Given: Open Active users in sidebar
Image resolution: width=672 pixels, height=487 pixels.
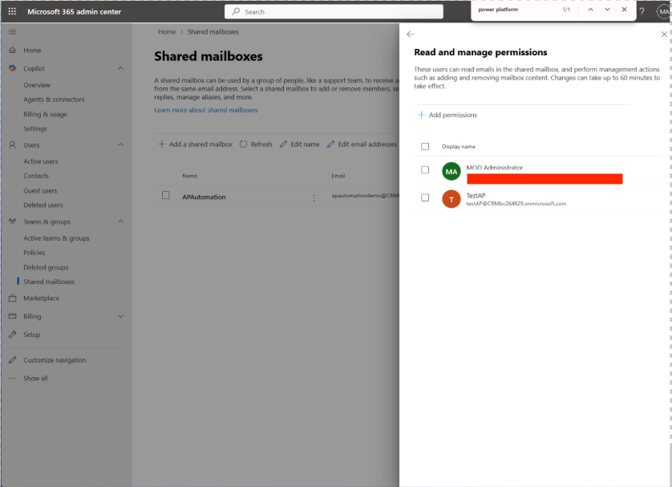Looking at the screenshot, I should (40, 161).
